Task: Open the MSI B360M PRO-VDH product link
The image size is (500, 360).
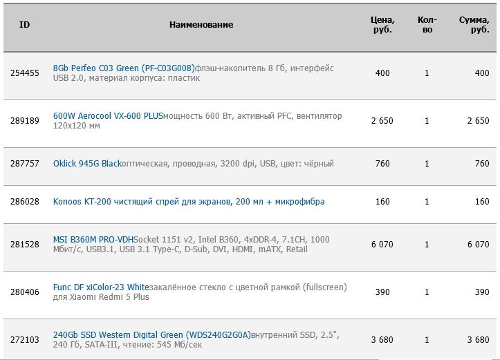Action: (x=93, y=240)
